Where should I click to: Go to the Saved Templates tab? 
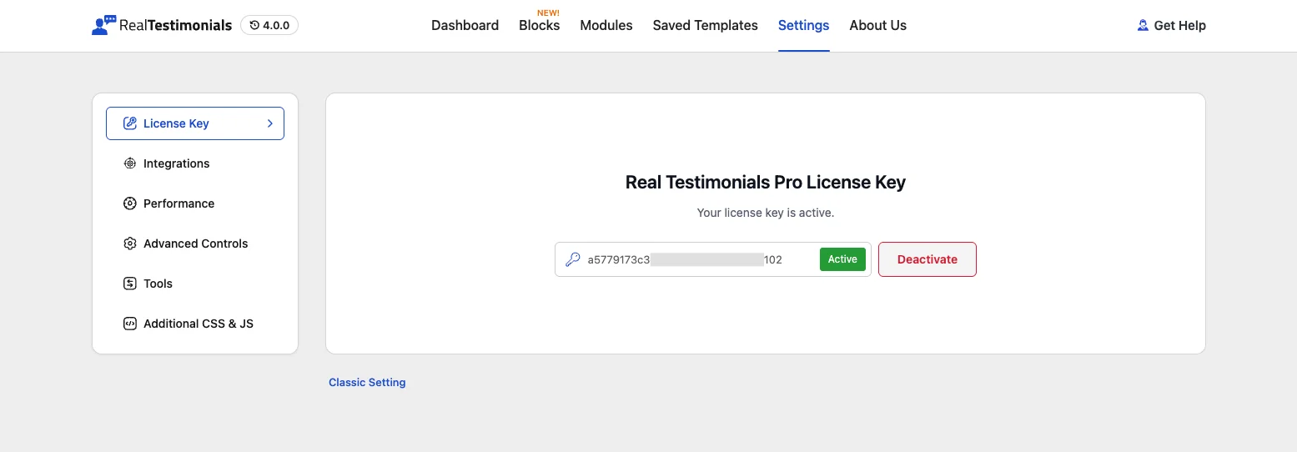coord(705,25)
